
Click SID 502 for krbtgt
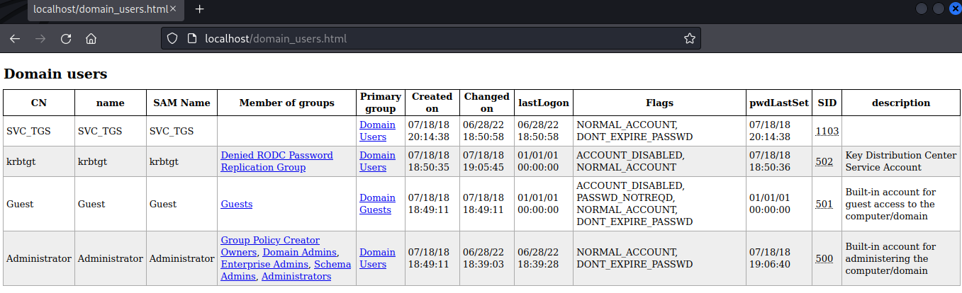(824, 161)
